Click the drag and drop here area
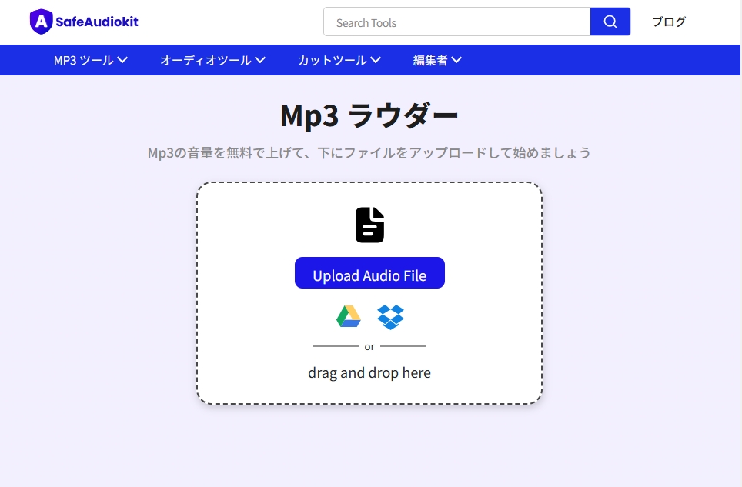 click(369, 372)
